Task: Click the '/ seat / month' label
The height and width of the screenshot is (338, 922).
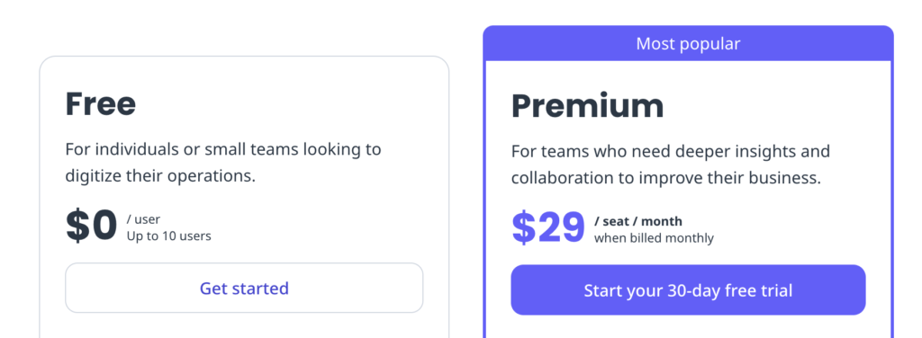Action: [x=638, y=221]
